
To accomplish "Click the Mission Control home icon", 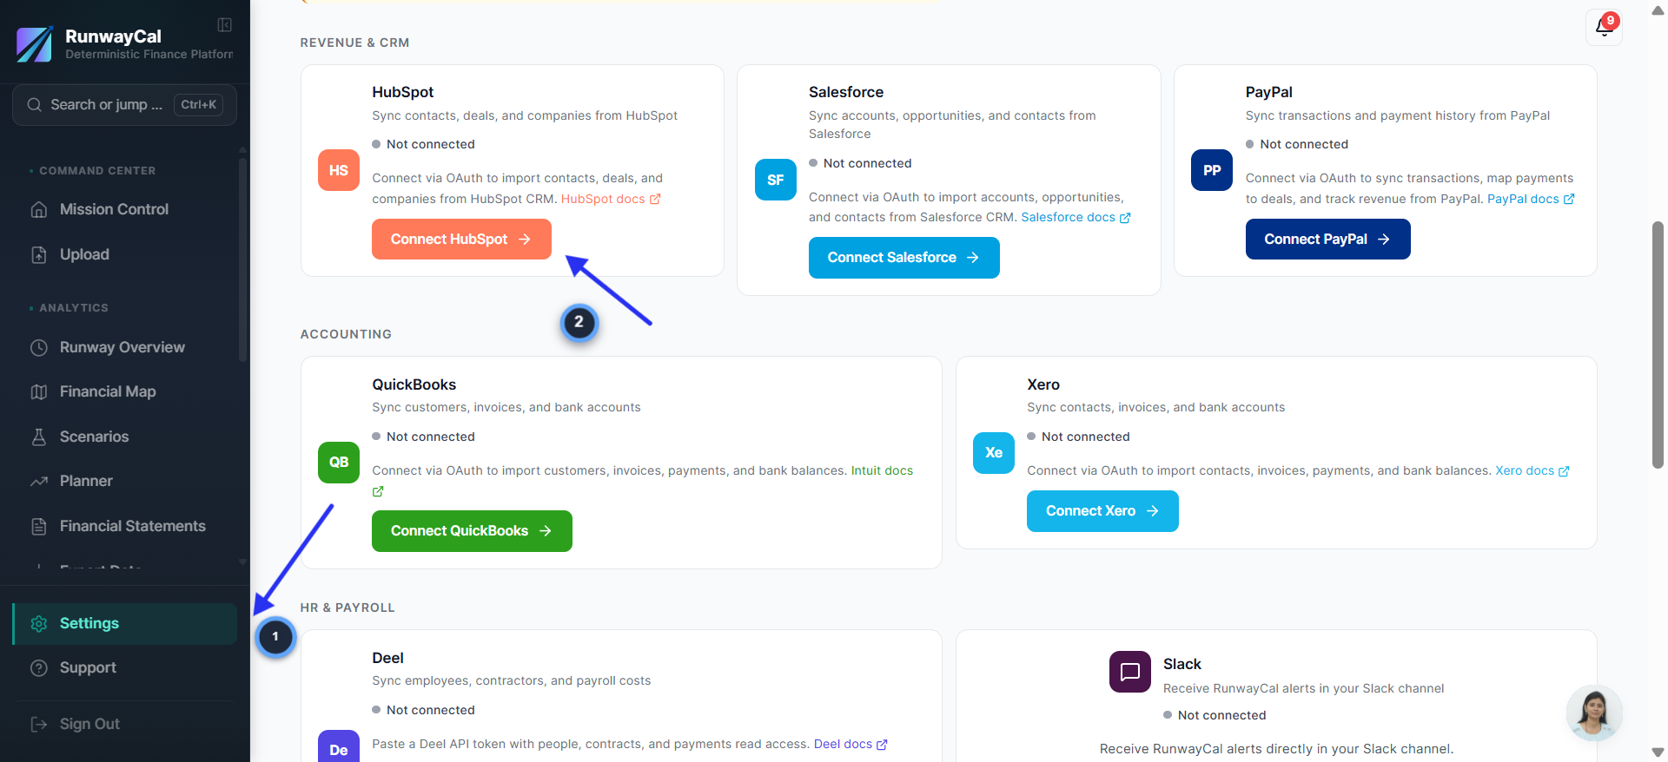I will coord(39,209).
